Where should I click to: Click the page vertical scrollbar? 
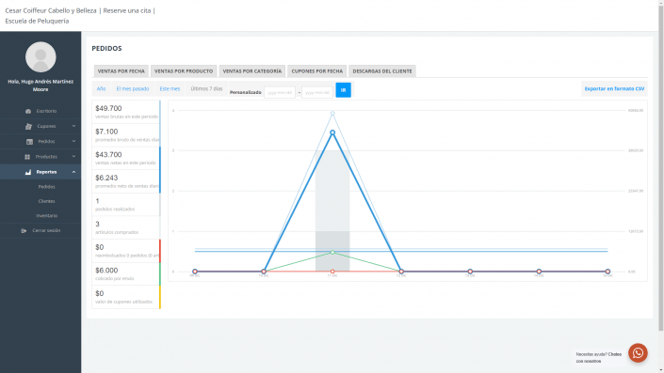660,169
